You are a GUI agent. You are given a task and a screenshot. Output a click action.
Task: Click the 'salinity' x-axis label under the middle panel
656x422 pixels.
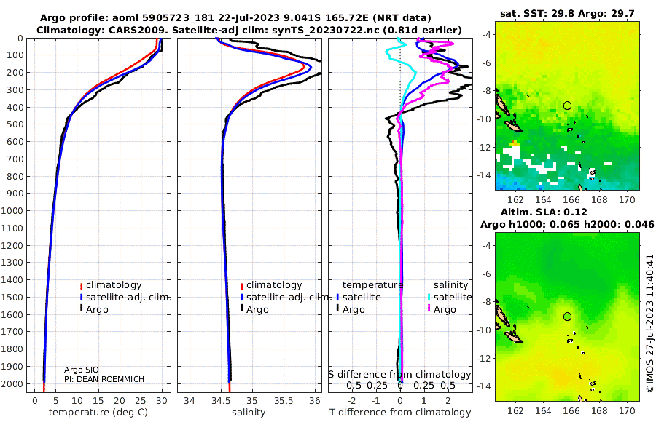249,413
